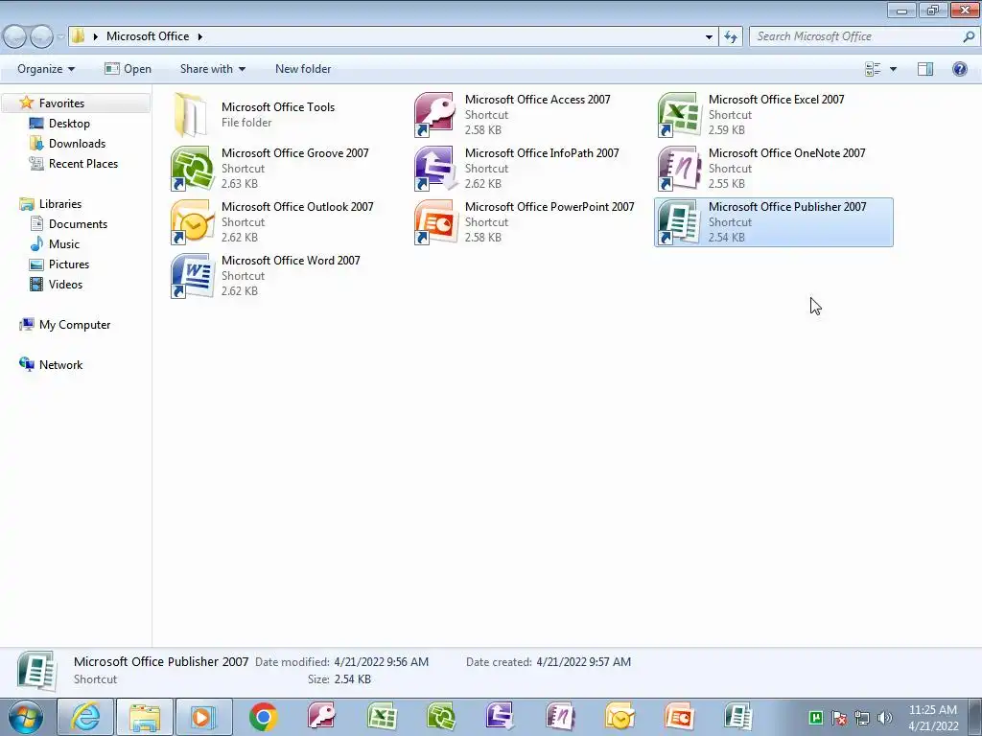
Task: Open Pictures library in the navigation pane
Action: [x=69, y=264]
